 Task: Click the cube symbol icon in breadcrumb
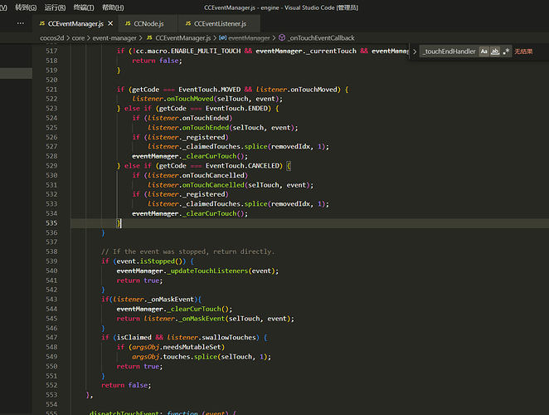[282, 37]
